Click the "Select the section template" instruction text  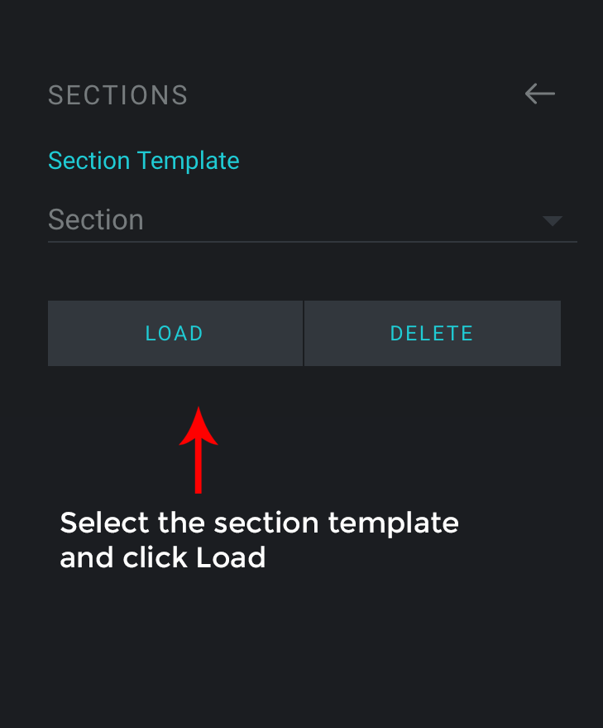(259, 523)
